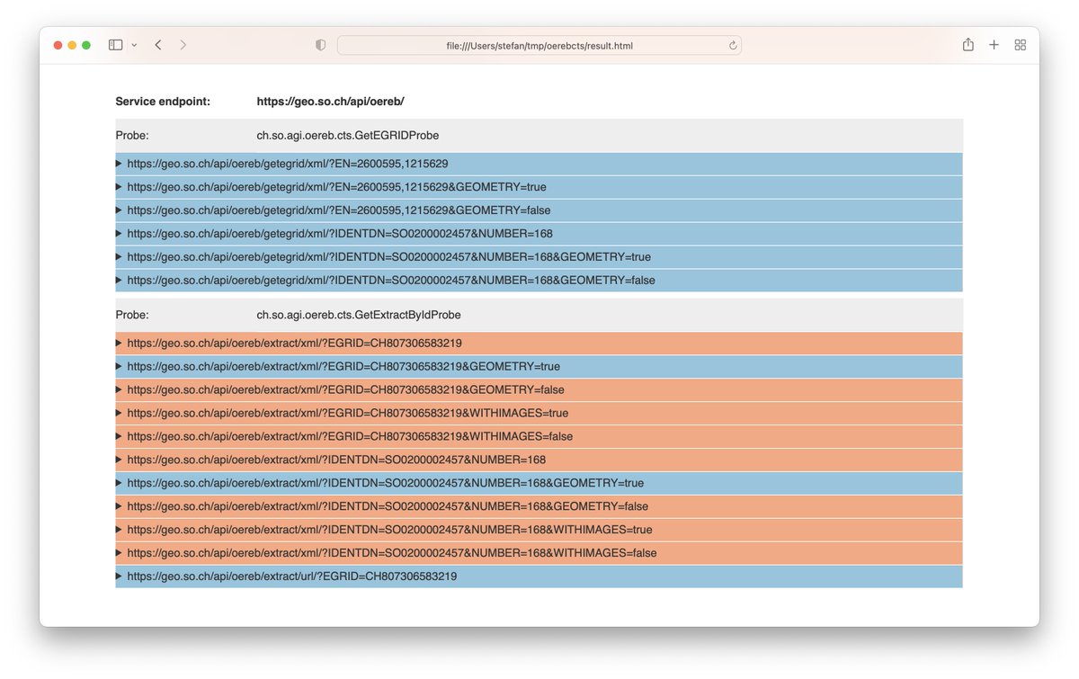Select the https://geo.so.ch/api/oereb/ endpoint text
This screenshot has width=1079, height=679.
pyautogui.click(x=331, y=102)
